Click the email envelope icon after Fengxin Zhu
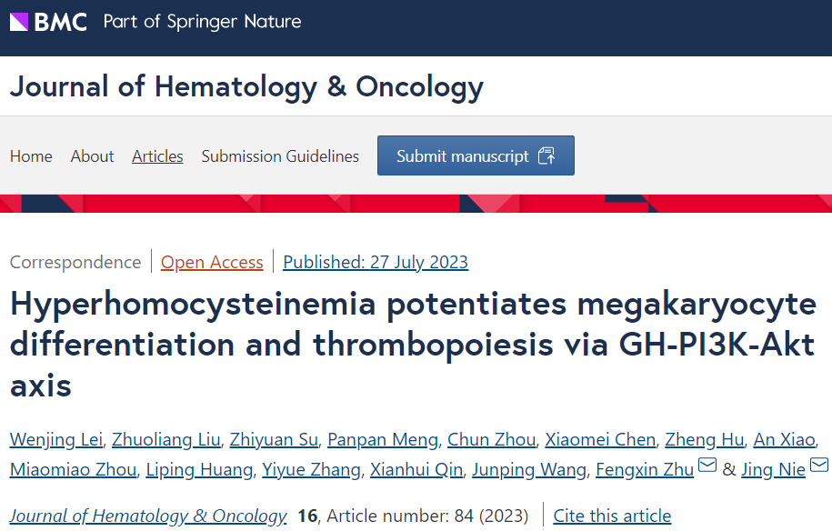This screenshot has width=832, height=531. [707, 466]
